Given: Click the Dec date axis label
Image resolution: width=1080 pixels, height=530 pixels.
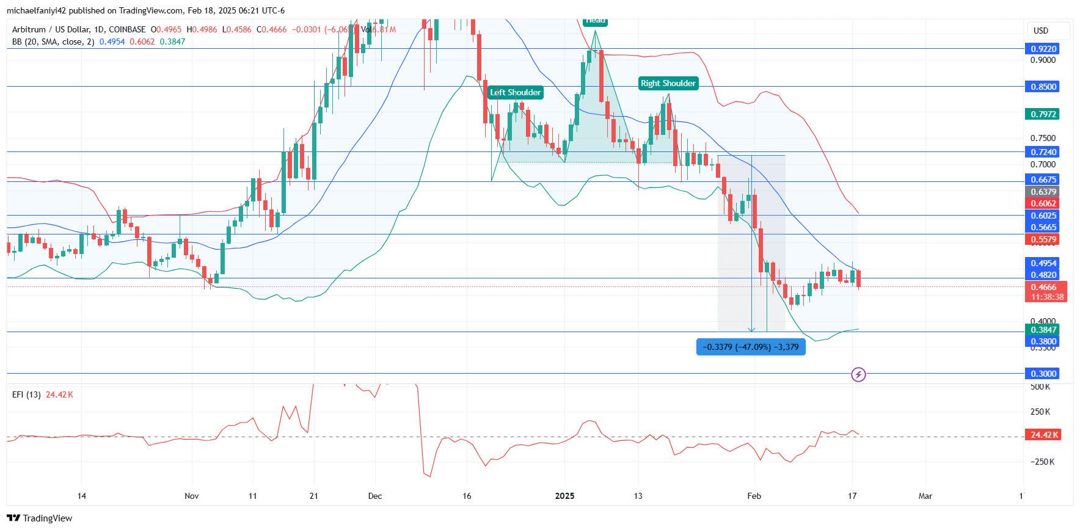Looking at the screenshot, I should coord(375,496).
